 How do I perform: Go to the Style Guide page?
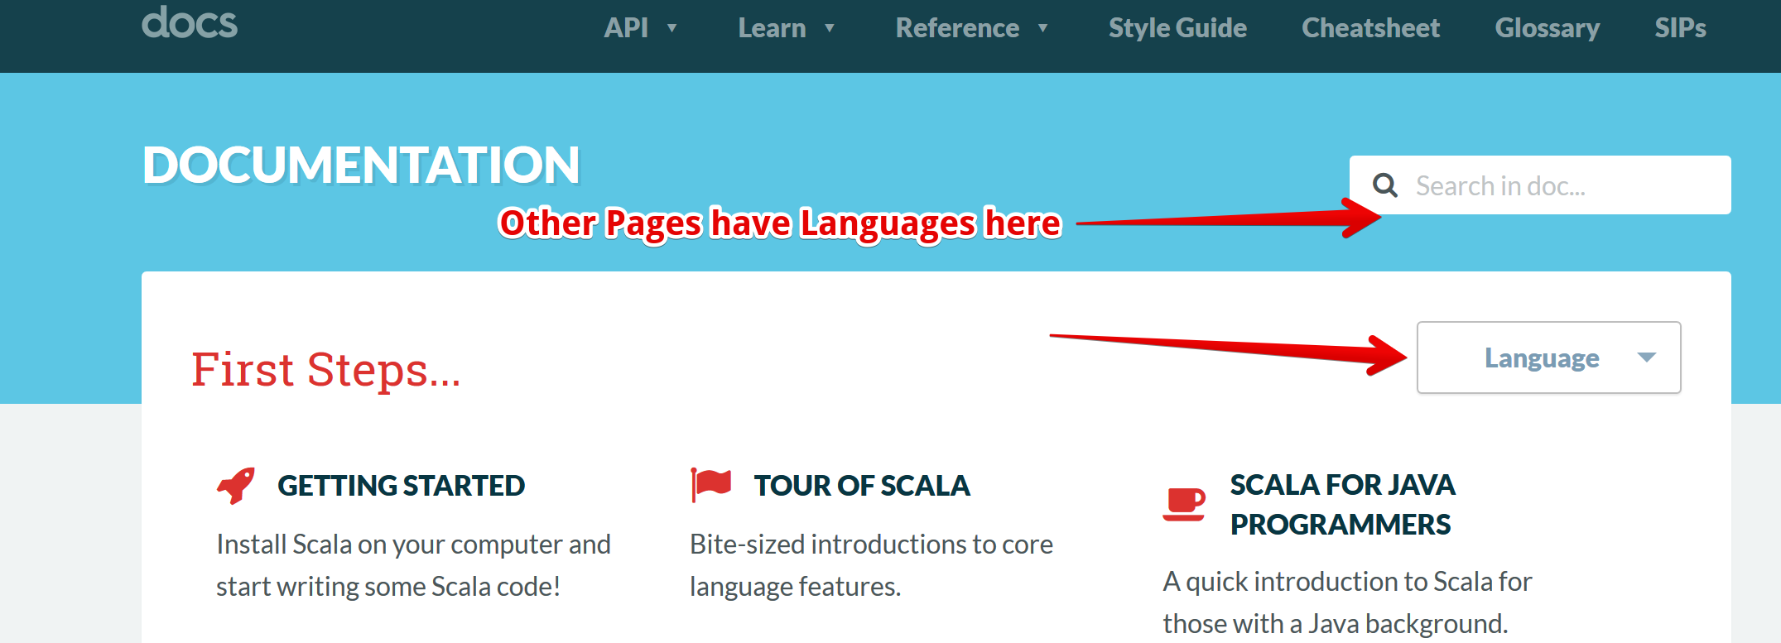pos(1177,28)
